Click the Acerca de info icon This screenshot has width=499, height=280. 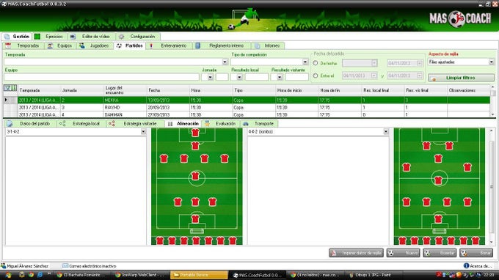pos(466,265)
